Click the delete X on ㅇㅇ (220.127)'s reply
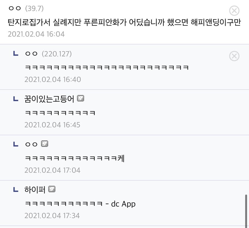Image resolution: width=249 pixels, height=228 pixels. coord(234,56)
